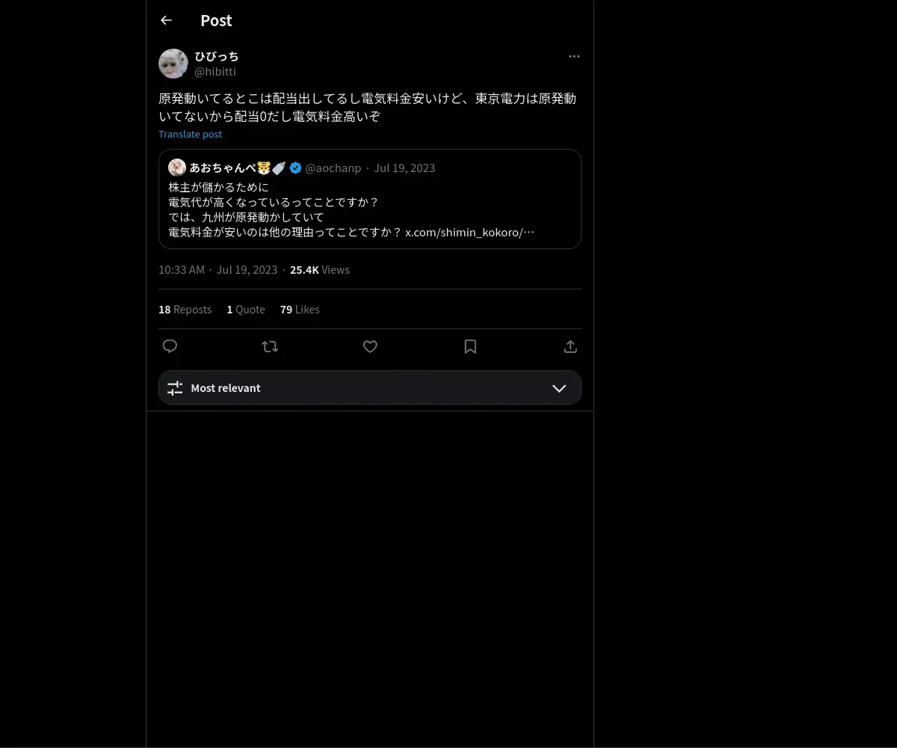897x748 pixels.
Task: Click the 10:33 AM Jul 19, 2023 timestamp
Action: pyautogui.click(x=218, y=269)
